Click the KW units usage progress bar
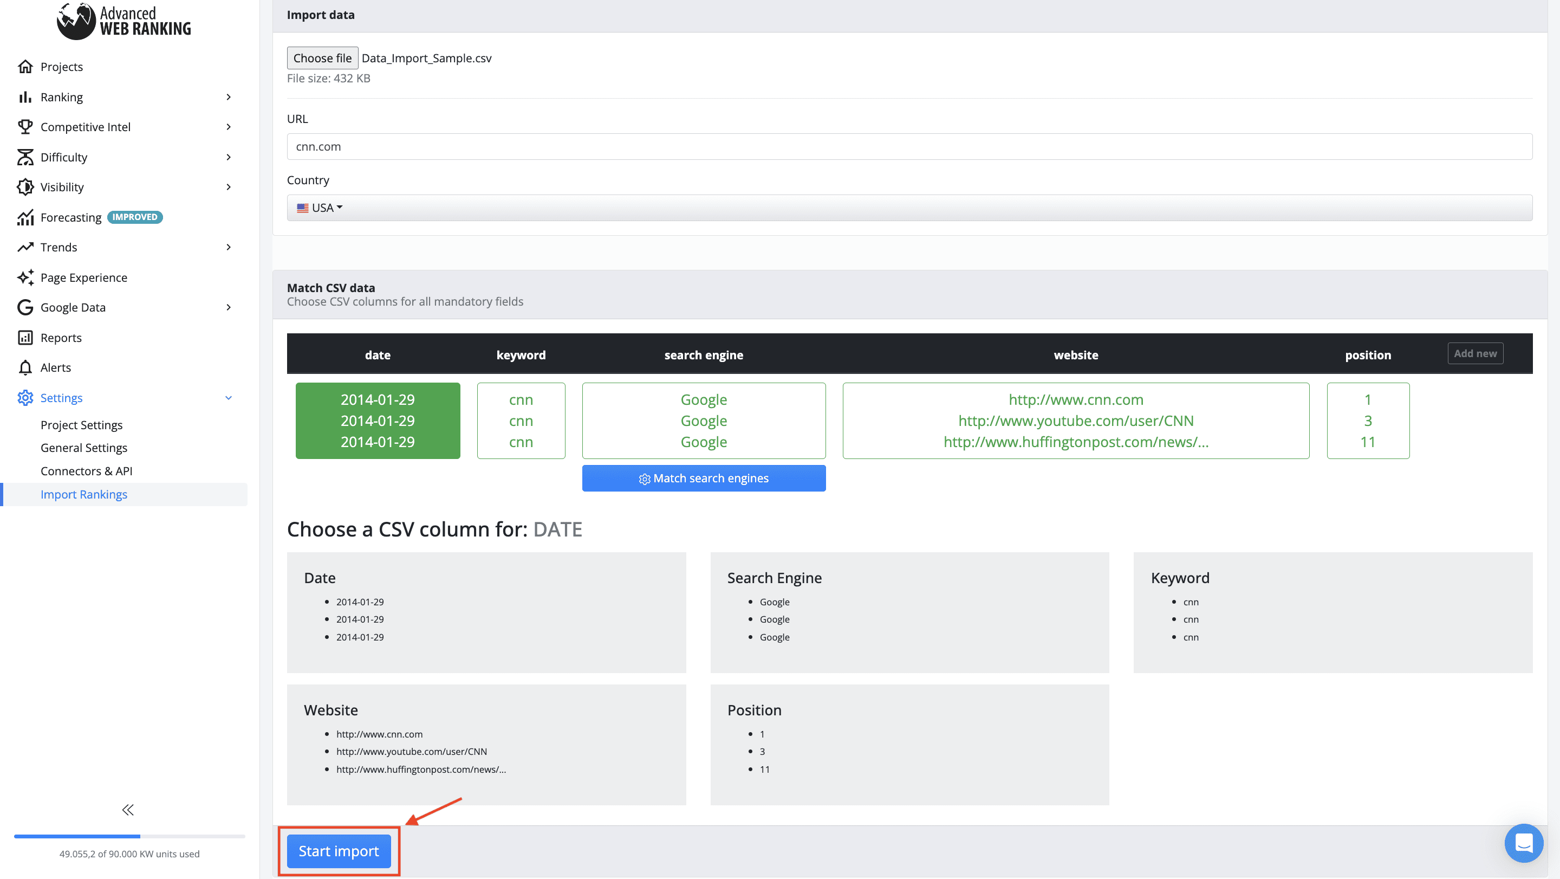Image resolution: width=1560 pixels, height=879 pixels. click(x=129, y=836)
